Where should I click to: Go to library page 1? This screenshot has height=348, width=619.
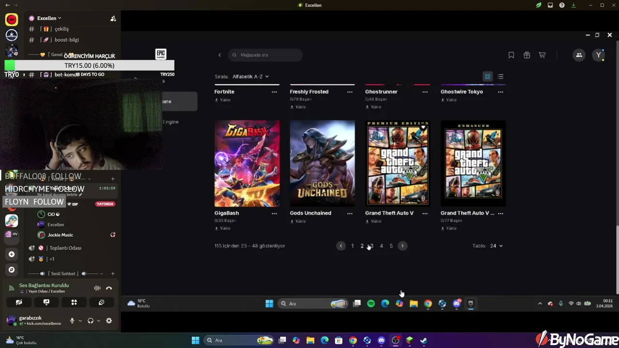353,246
